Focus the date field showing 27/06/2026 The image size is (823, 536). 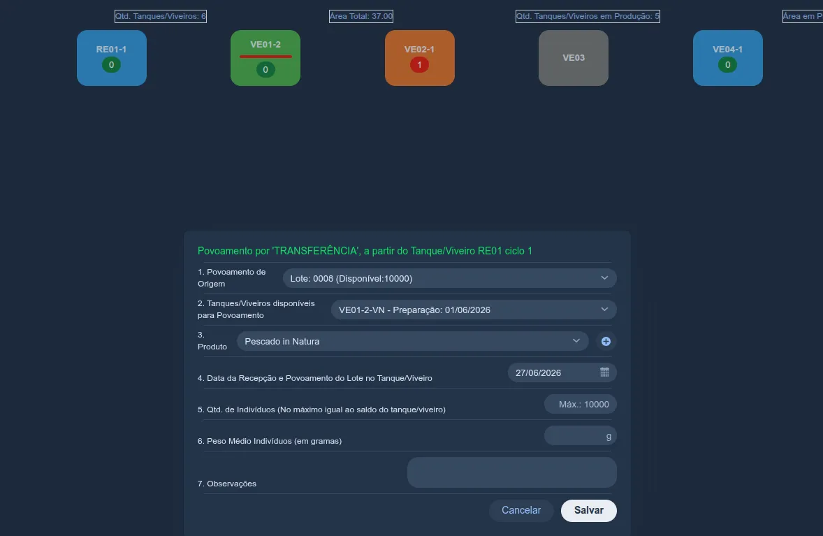point(562,372)
